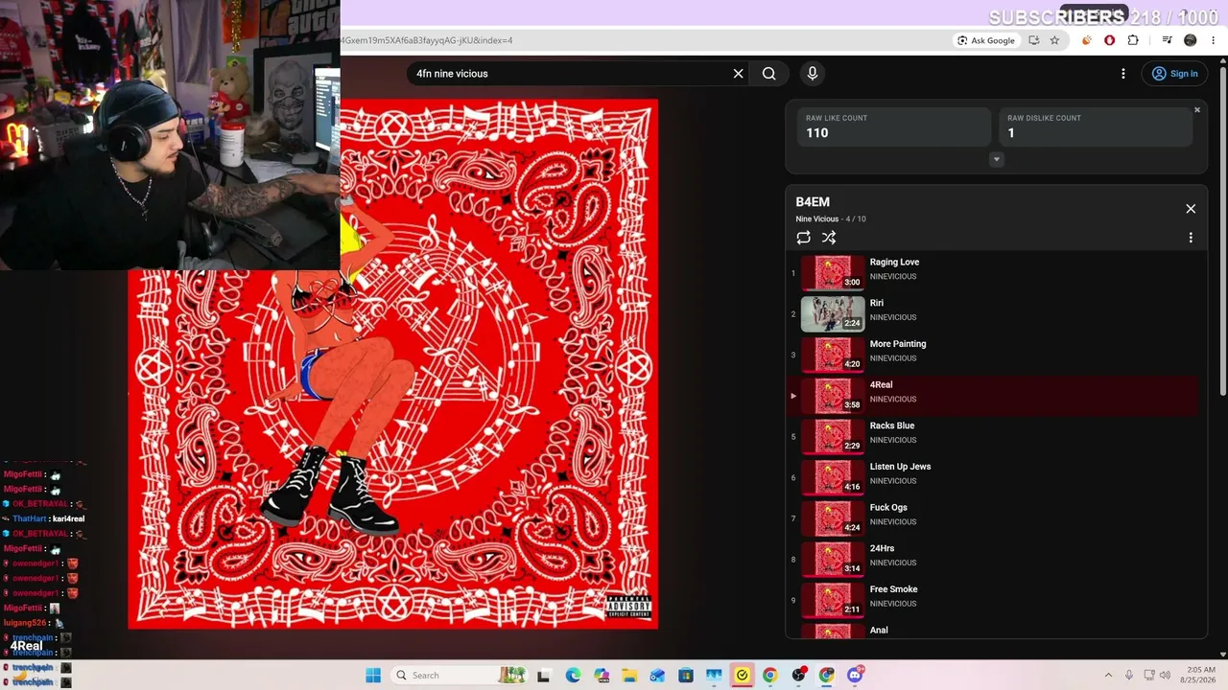Select the Riri track title
Screen dimensions: 1228x690
point(877,303)
